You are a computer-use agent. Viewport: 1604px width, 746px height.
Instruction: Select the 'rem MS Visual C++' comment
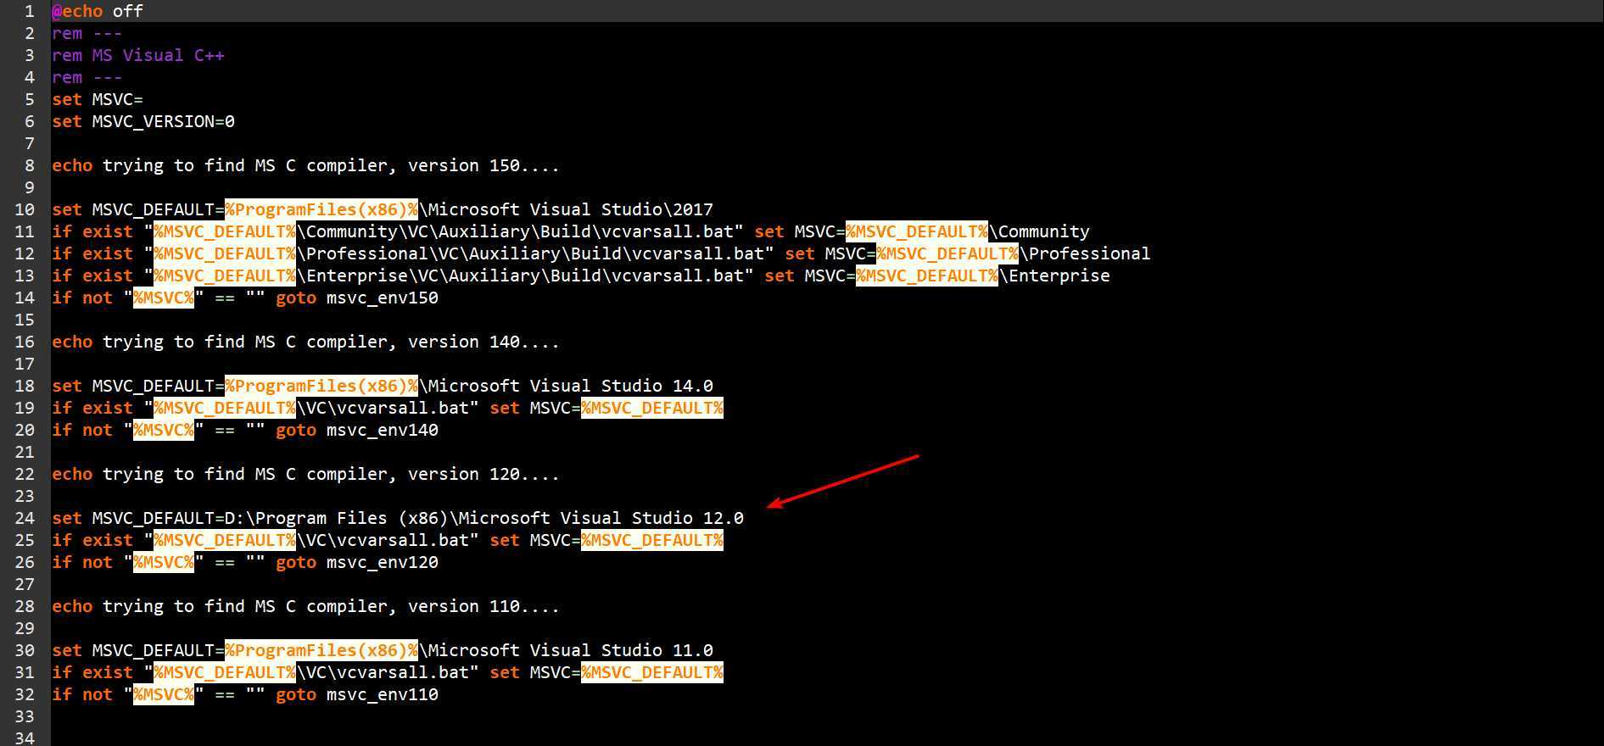138,55
